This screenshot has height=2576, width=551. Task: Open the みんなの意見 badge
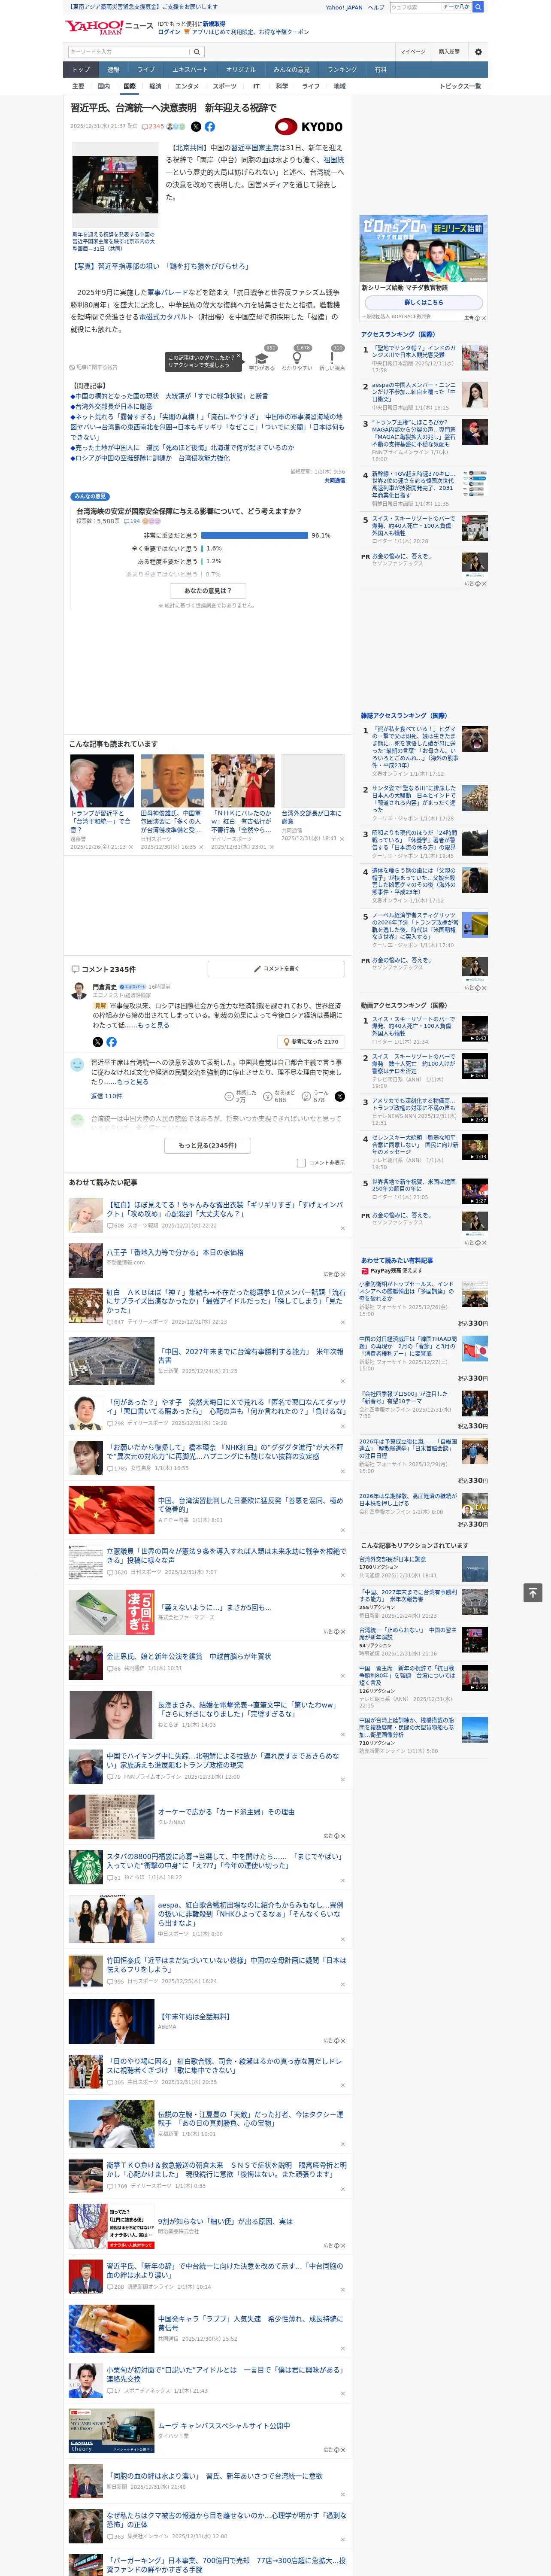point(90,496)
